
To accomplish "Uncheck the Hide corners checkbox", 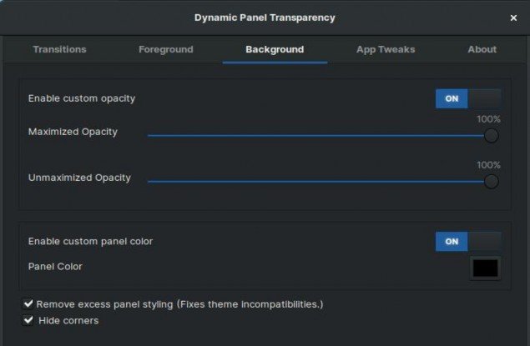I will click(x=29, y=320).
